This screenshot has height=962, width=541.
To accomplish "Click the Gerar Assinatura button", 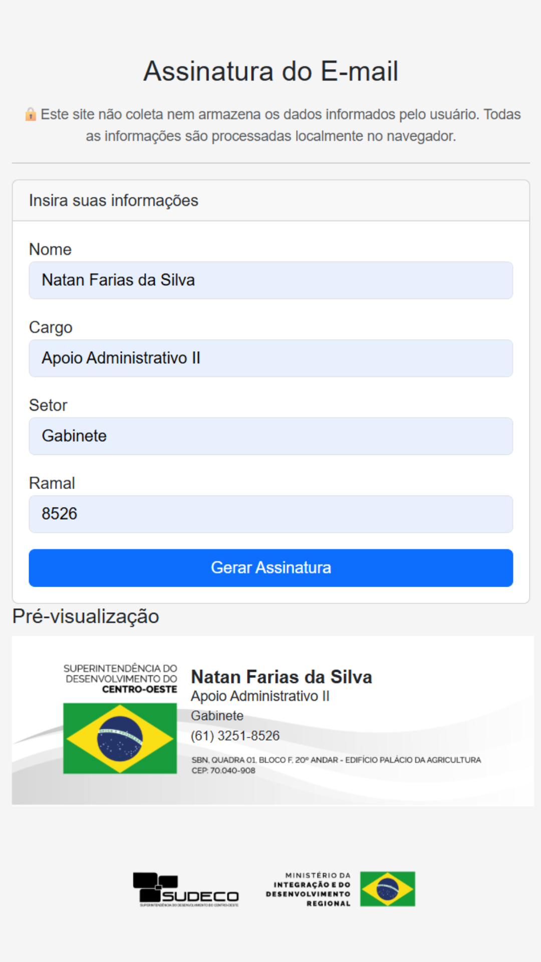I will point(271,568).
